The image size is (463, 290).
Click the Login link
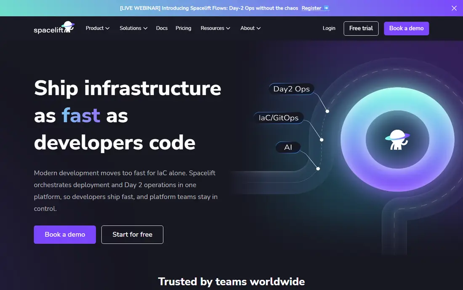[x=329, y=28]
